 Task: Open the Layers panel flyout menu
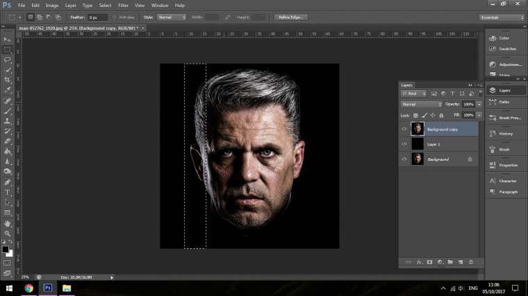pos(479,85)
